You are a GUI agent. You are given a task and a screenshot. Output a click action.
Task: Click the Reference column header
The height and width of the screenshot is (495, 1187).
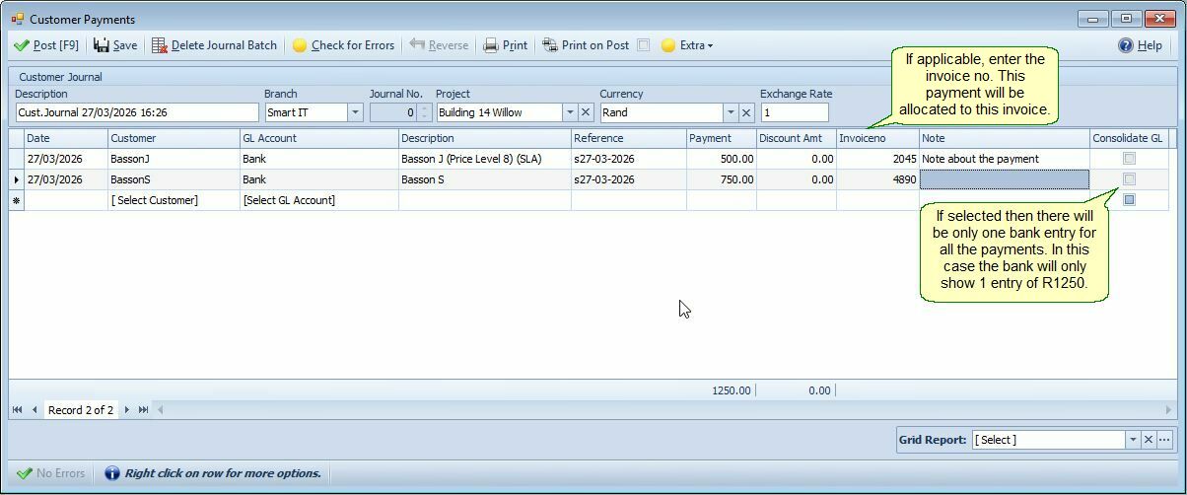point(629,138)
